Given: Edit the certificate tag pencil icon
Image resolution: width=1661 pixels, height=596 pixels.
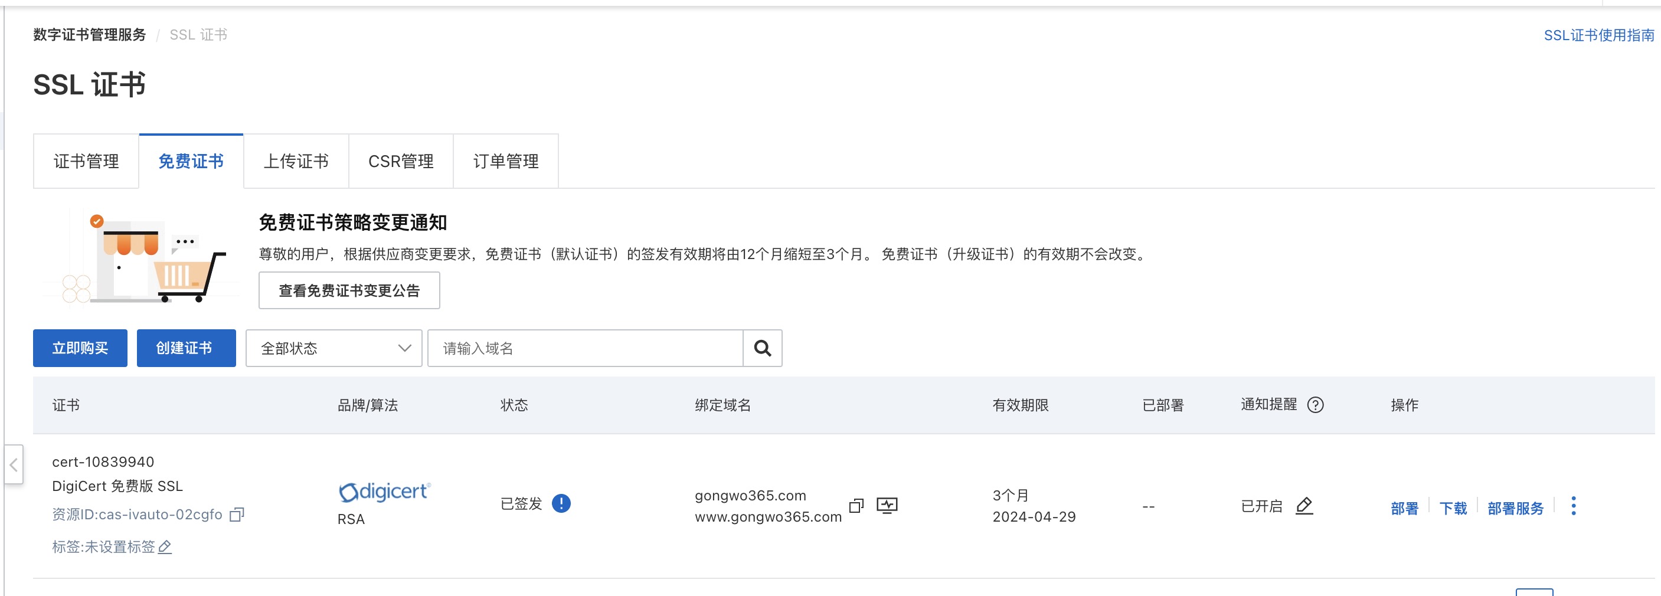Looking at the screenshot, I should pyautogui.click(x=165, y=547).
